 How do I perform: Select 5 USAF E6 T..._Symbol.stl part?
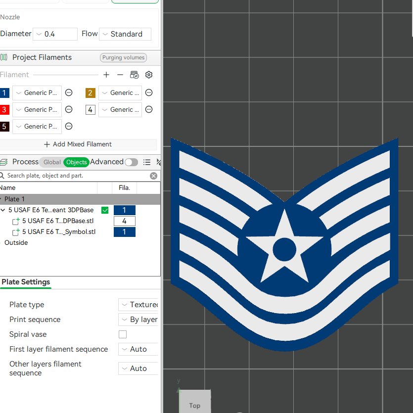tap(59, 232)
